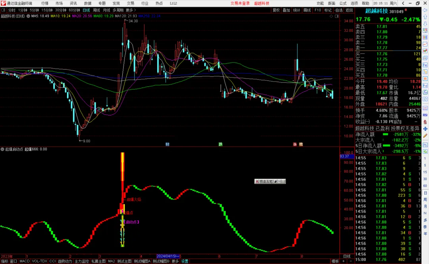
Task: Toggle left panel icon beside 分时
Action: pyautogui.click(x=3, y=10)
